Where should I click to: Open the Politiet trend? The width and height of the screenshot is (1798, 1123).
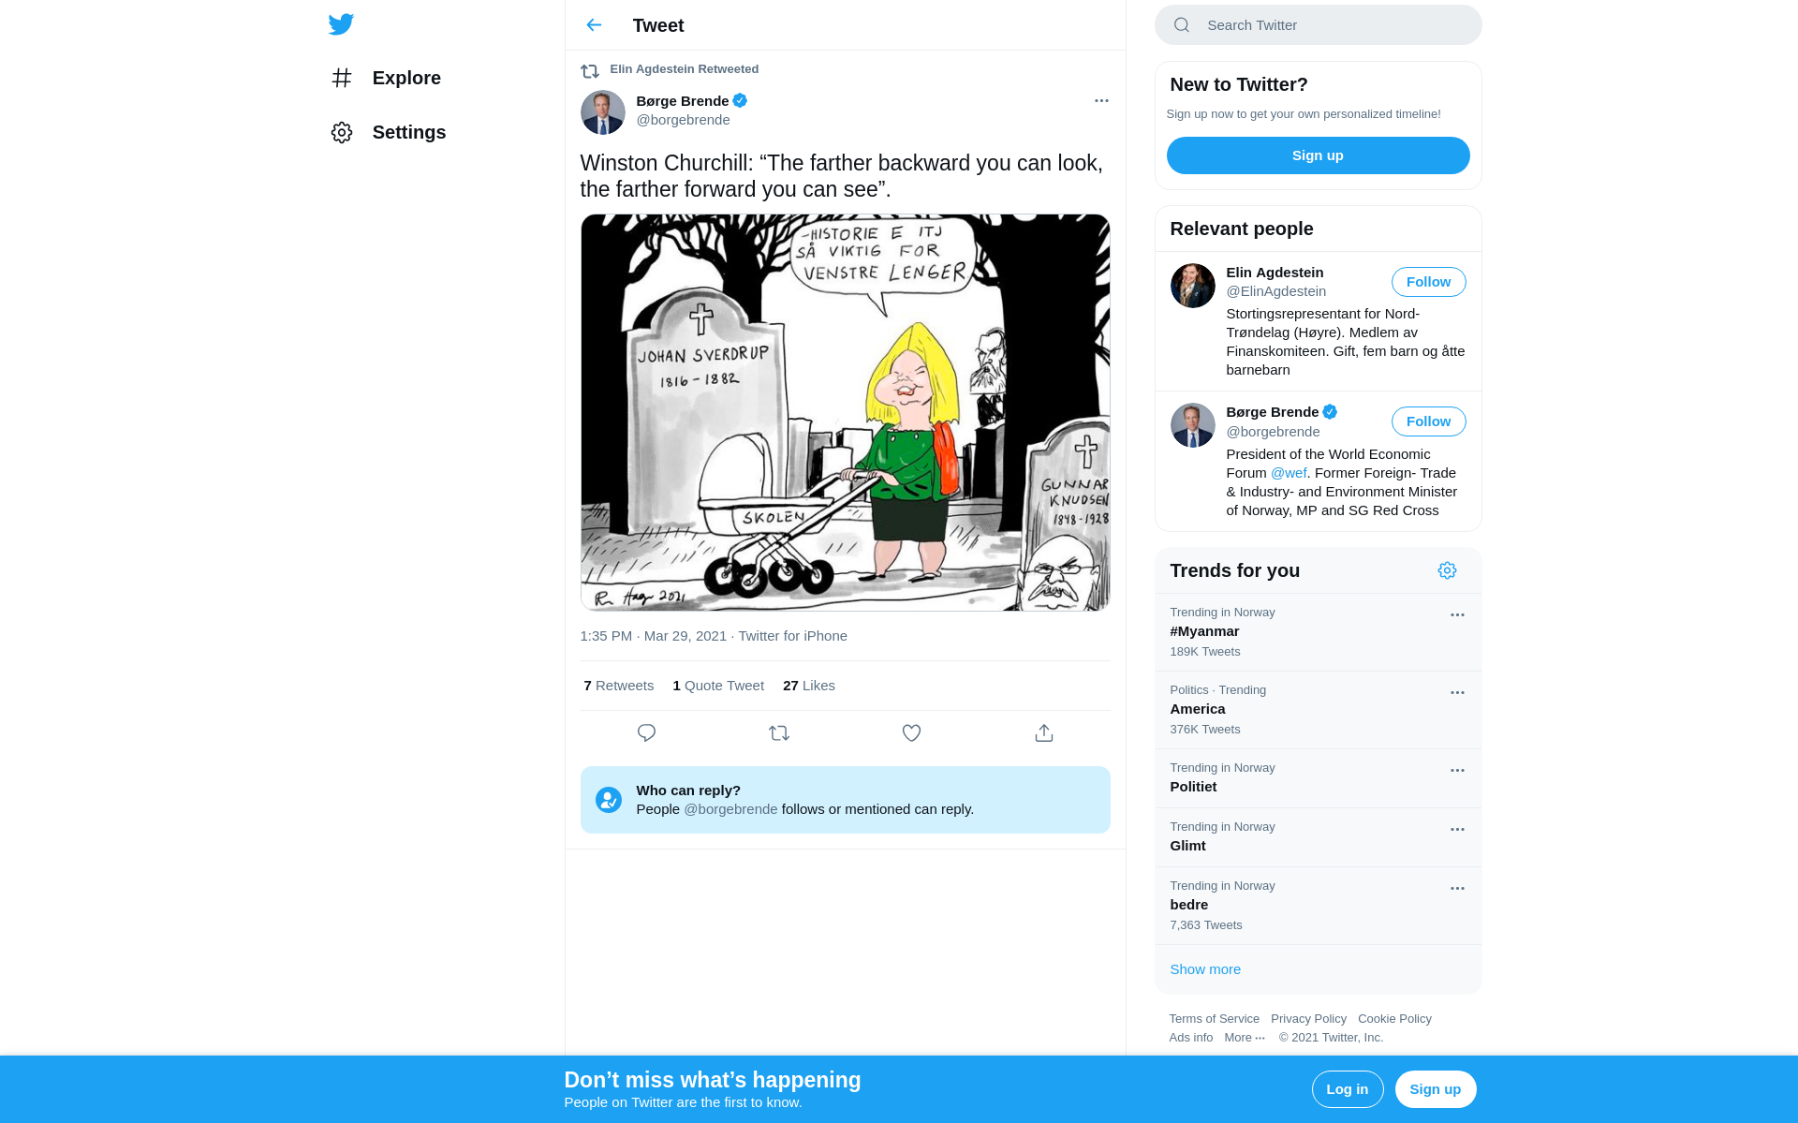(x=1319, y=778)
